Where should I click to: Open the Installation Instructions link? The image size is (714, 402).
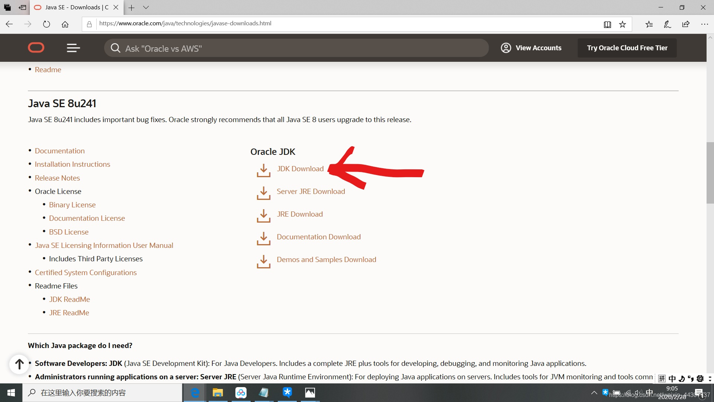[73, 164]
